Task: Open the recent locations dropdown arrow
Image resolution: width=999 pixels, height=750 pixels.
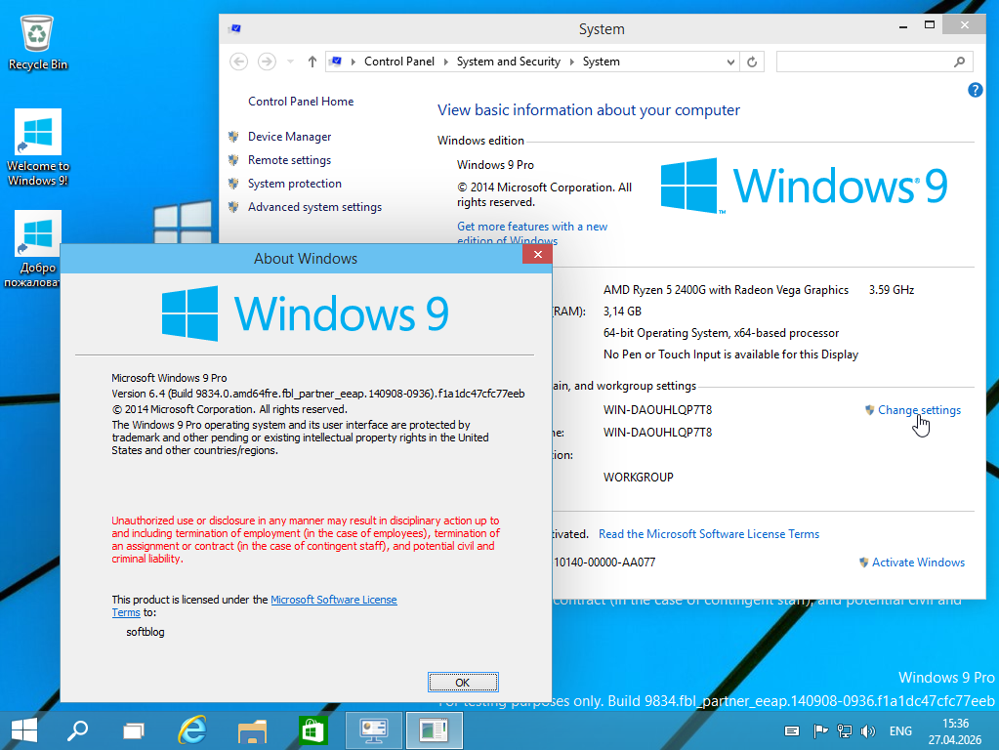Action: point(291,62)
